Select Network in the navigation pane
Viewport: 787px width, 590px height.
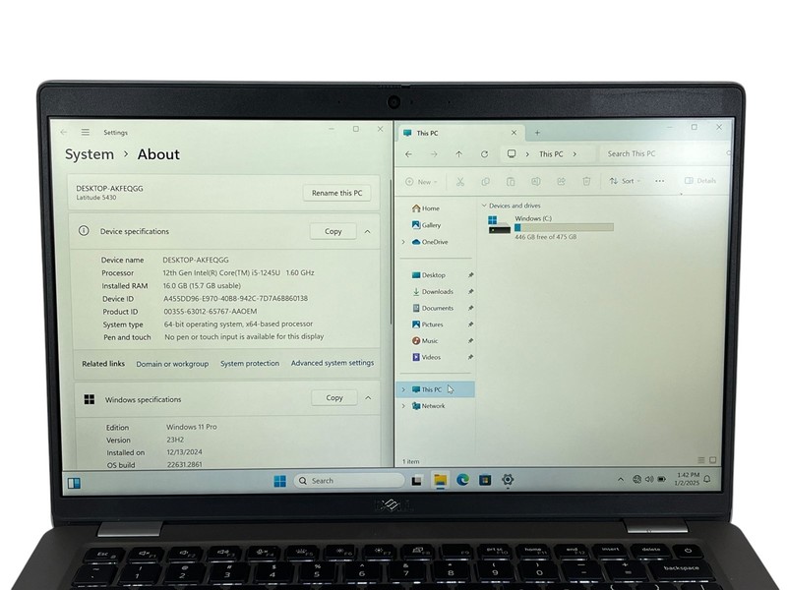(x=429, y=406)
